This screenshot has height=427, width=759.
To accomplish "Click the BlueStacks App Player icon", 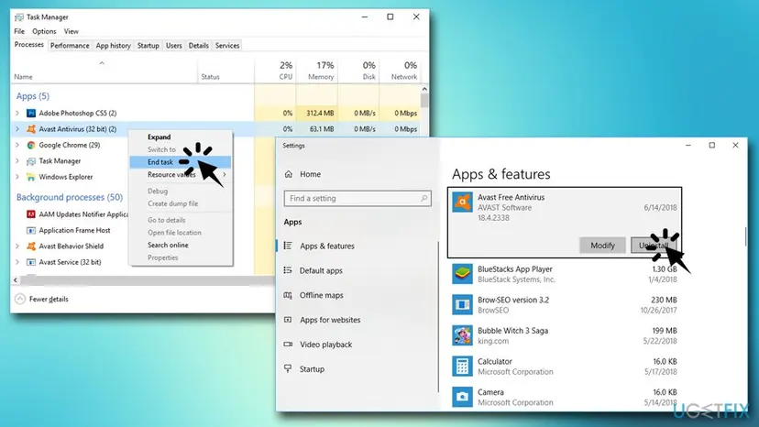I will click(462, 274).
